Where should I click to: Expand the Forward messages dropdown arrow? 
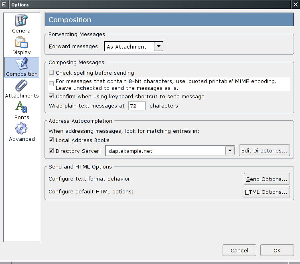coord(158,46)
